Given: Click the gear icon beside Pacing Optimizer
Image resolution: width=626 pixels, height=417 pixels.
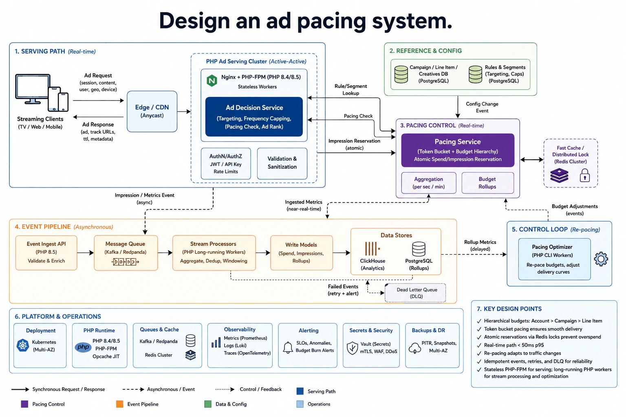Looking at the screenshot, I should point(601,259).
